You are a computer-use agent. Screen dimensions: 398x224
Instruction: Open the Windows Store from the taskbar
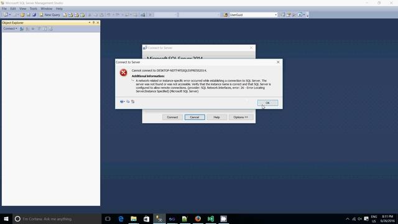(x=147, y=218)
